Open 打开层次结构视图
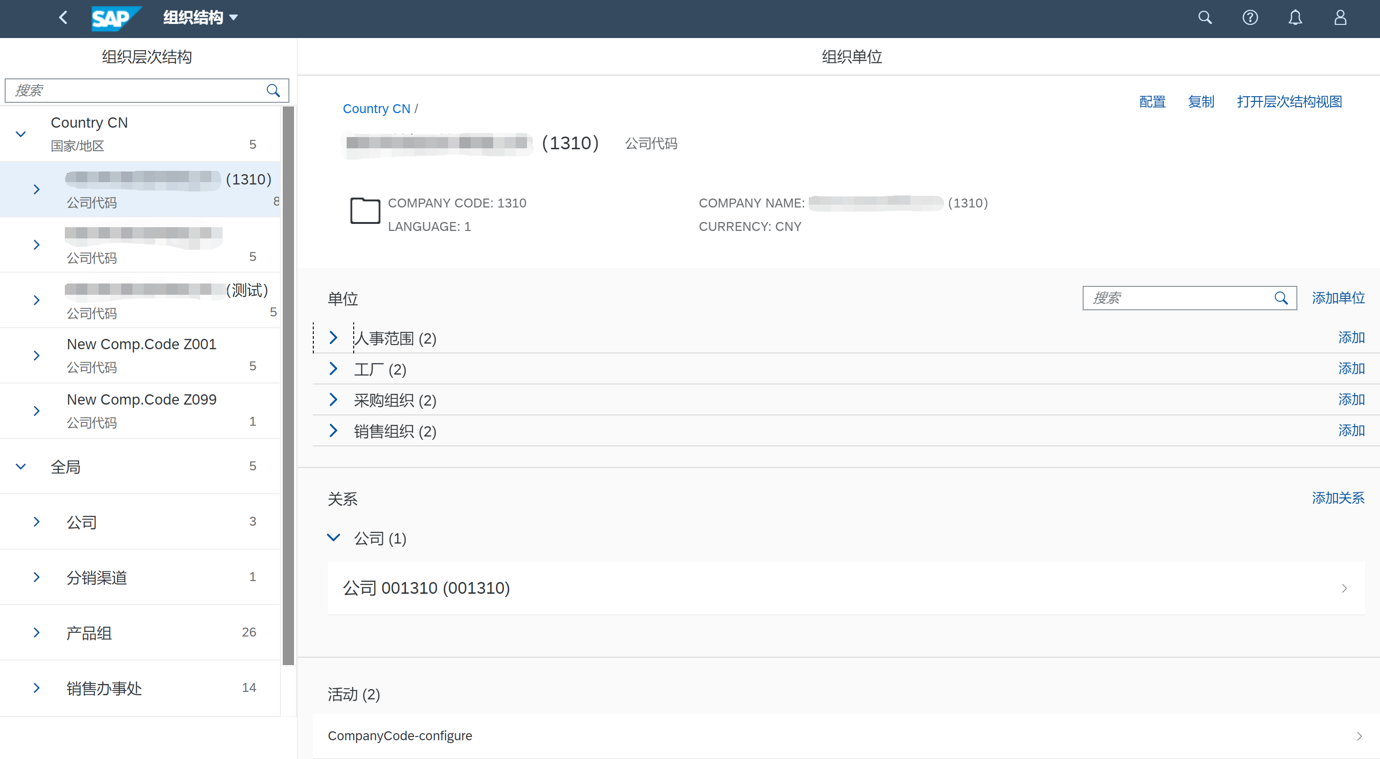Image resolution: width=1380 pixels, height=759 pixels. point(1289,102)
